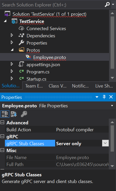Image resolution: width=116 pixels, height=191 pixels.
Task: Collapse the gRPC property category
Action: (x=2, y=136)
